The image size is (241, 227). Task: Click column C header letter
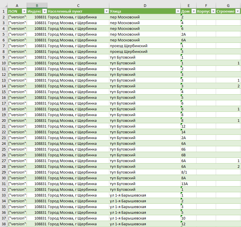click(78, 5)
